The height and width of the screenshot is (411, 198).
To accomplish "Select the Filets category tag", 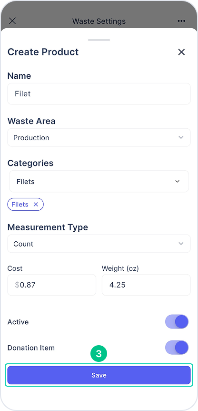I will [x=20, y=205].
